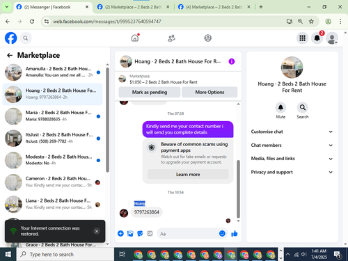348x261 pixels.
Task: Switch to the Messenger | Facebook tab
Action: (x=52, y=7)
